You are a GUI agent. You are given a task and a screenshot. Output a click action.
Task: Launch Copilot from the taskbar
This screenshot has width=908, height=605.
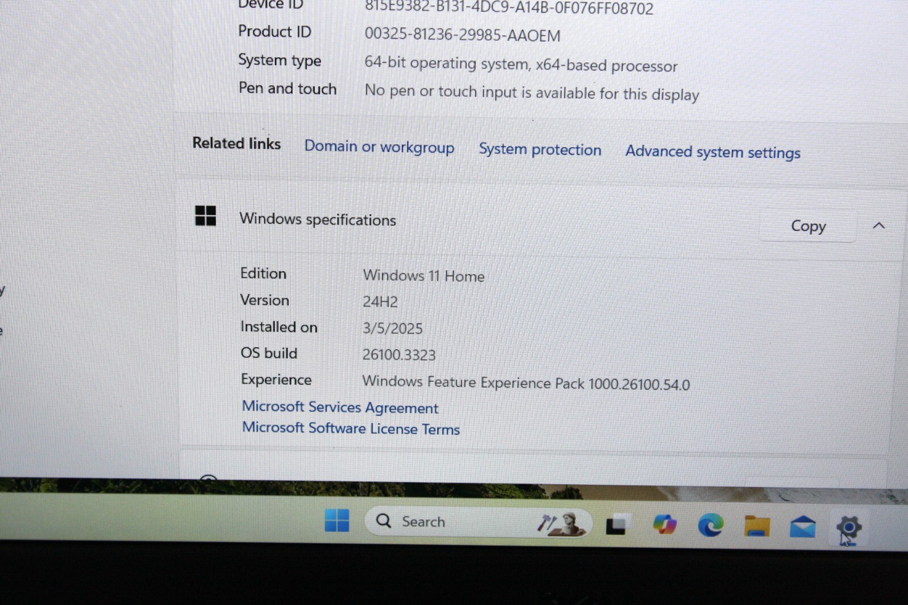(665, 524)
